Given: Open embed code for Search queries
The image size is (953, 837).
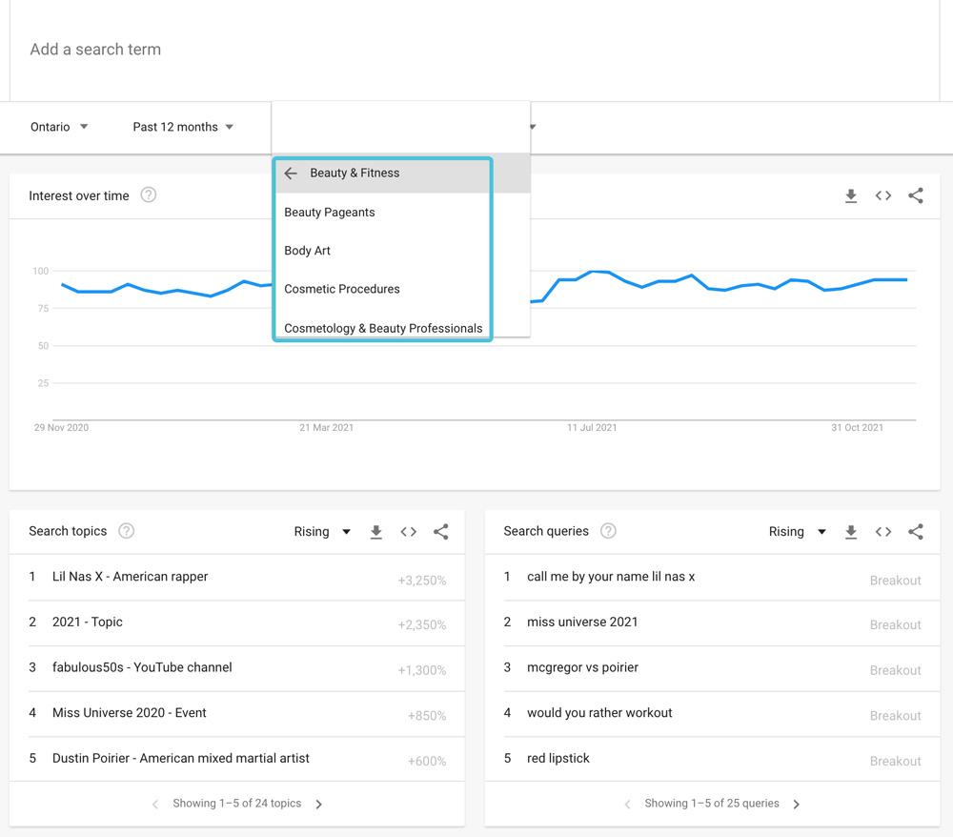Looking at the screenshot, I should [883, 532].
